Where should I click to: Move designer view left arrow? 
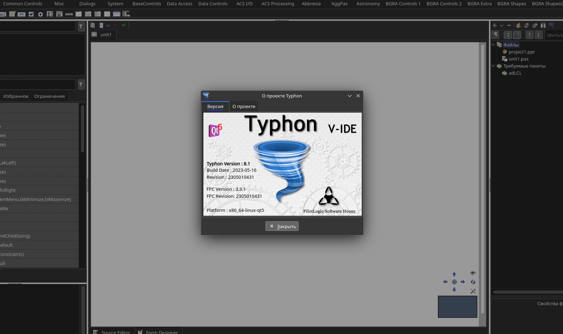click(x=445, y=282)
